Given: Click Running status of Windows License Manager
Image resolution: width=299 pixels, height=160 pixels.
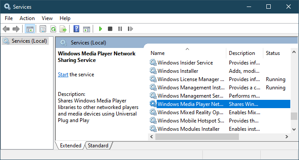Looking at the screenshot, I should (275, 79).
